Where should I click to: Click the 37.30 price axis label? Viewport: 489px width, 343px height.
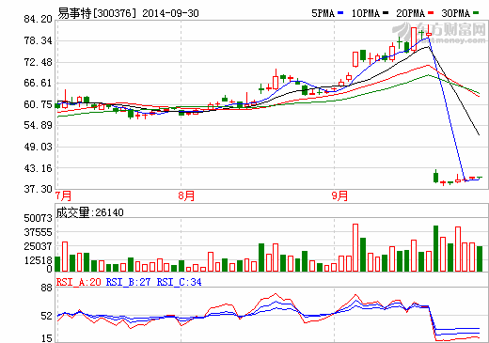point(38,189)
